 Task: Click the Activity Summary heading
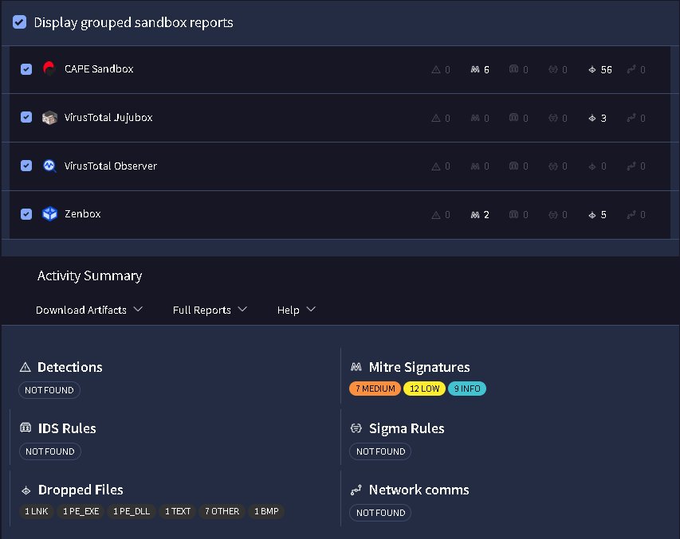[x=90, y=276]
